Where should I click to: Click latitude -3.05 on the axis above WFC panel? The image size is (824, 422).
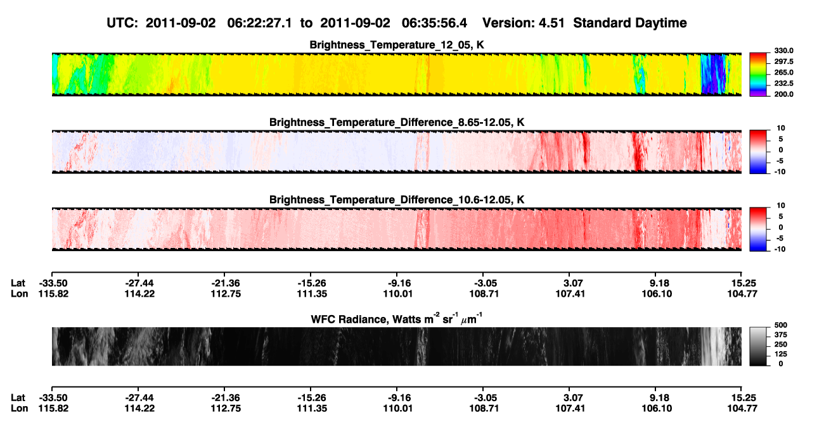click(484, 283)
